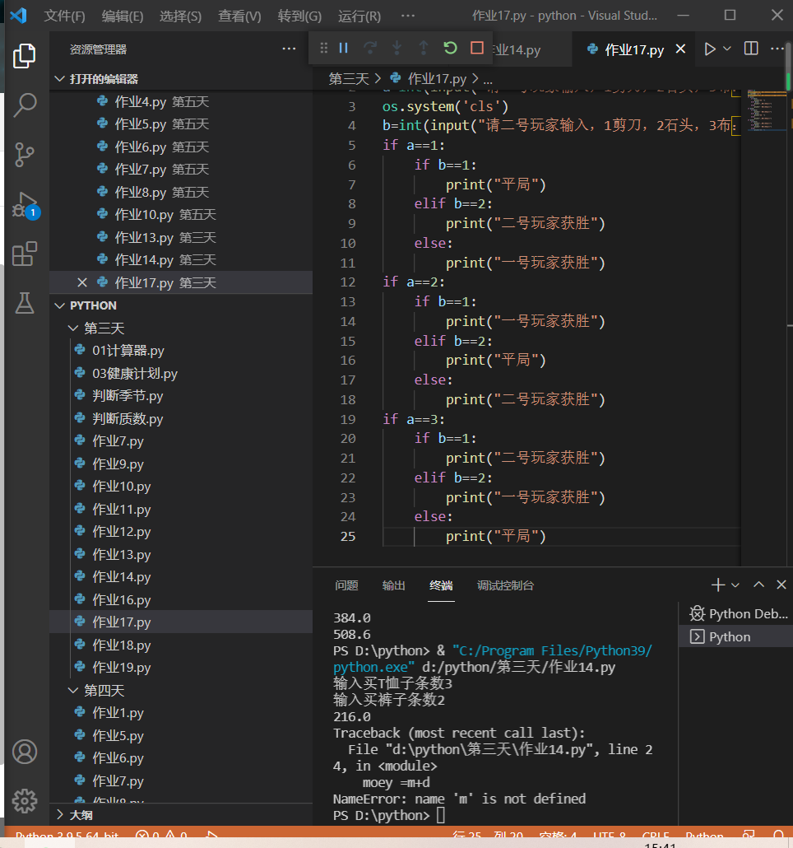Click the error and warning count in status bar

(161, 836)
